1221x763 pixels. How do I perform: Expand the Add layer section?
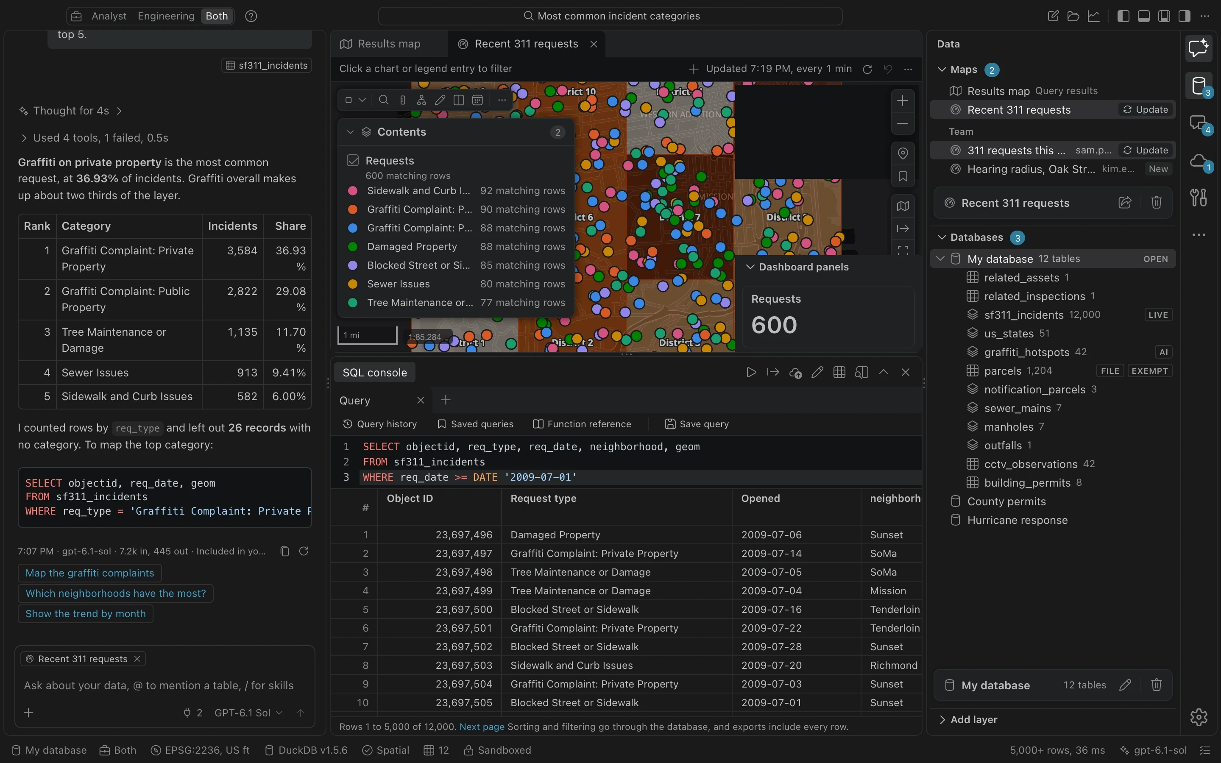(x=968, y=720)
